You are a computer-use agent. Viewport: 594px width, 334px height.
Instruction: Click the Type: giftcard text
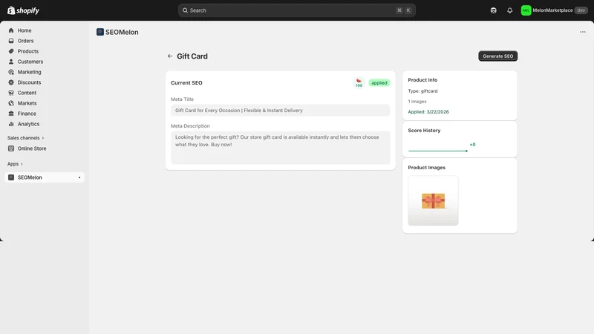(422, 91)
